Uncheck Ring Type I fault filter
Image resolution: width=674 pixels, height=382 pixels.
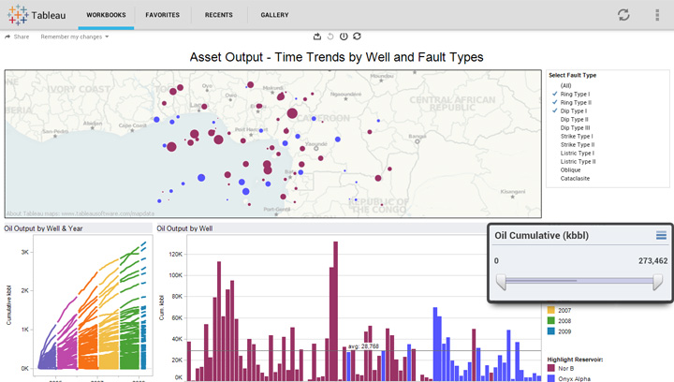pos(555,94)
